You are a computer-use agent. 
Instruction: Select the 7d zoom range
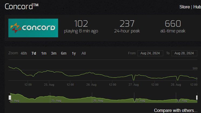pyautogui.click(x=34, y=53)
